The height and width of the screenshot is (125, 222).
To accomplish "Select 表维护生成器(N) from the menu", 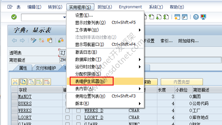I will coord(105,81).
